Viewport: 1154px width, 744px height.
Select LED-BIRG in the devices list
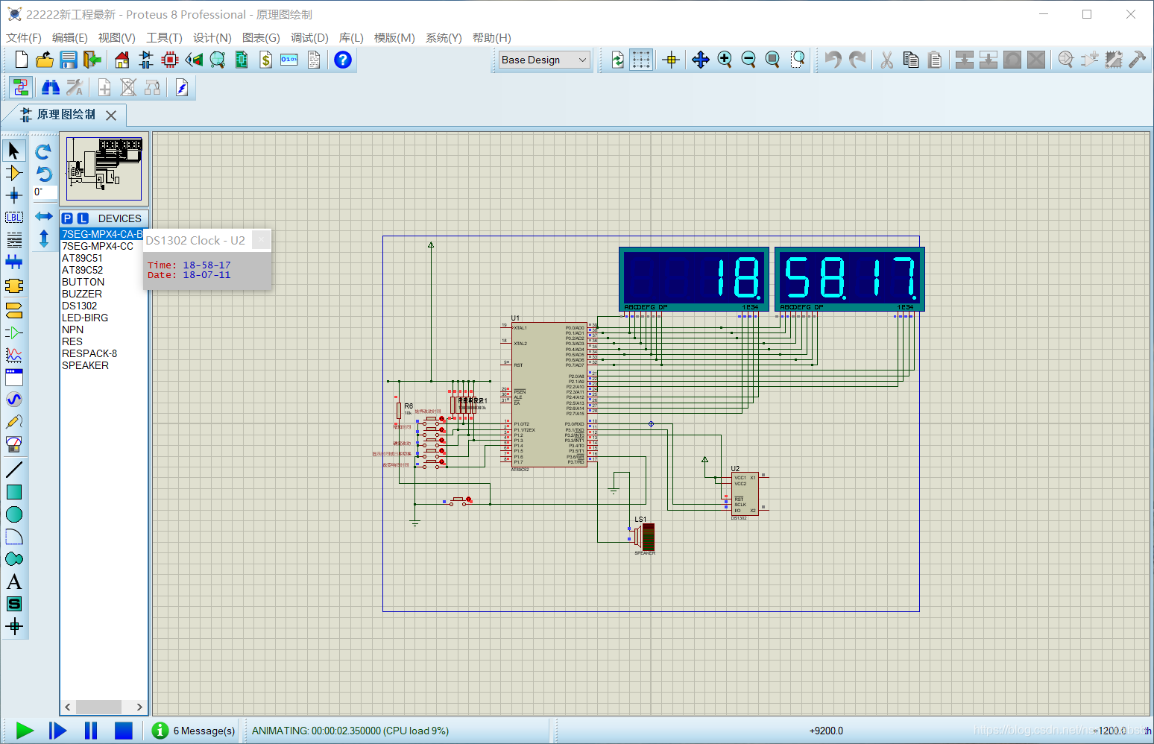pyautogui.click(x=85, y=318)
